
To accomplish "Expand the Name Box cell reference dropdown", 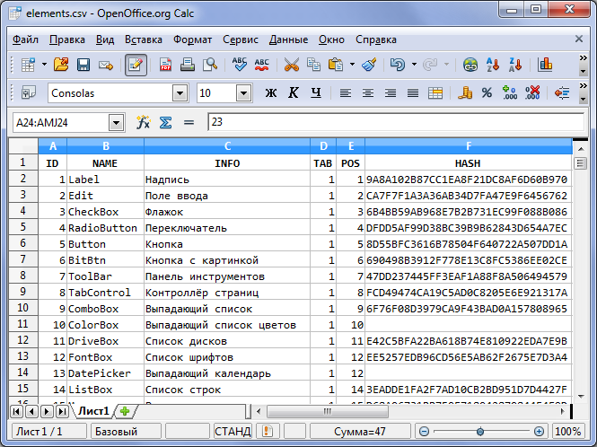I will (116, 122).
